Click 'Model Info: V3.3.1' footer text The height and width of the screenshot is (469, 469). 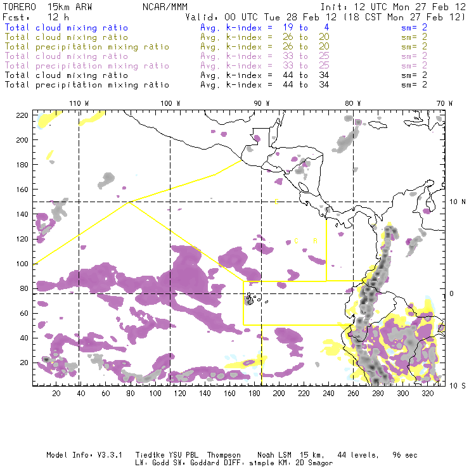(84, 455)
